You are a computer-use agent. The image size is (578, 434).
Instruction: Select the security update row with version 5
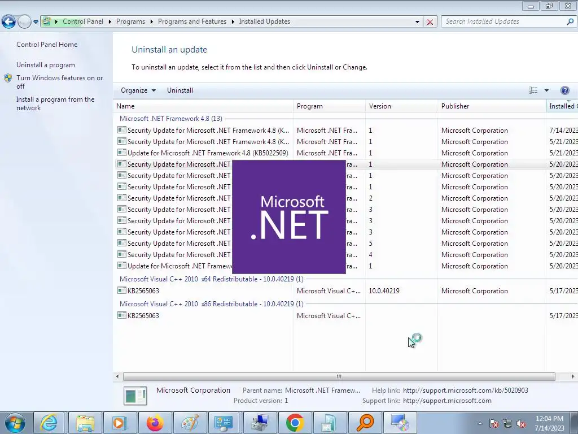click(x=347, y=244)
